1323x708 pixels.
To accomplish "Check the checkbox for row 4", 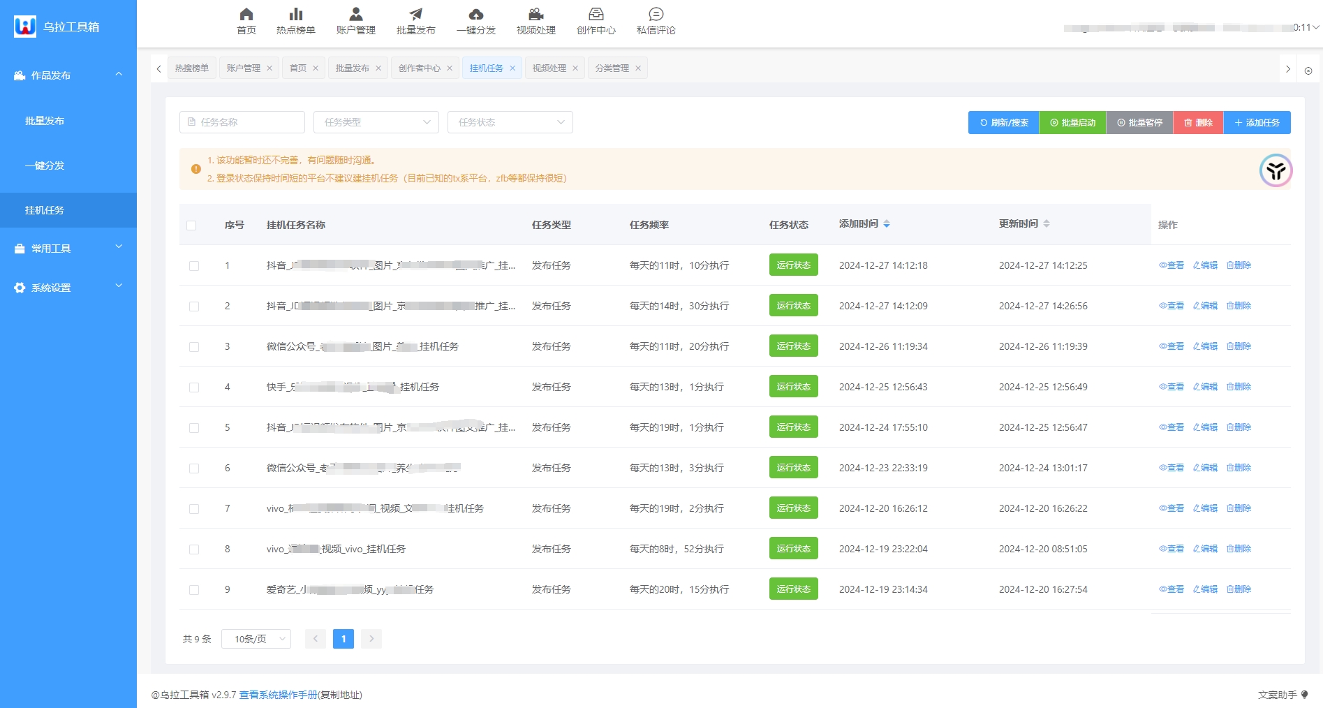I will [x=194, y=388].
